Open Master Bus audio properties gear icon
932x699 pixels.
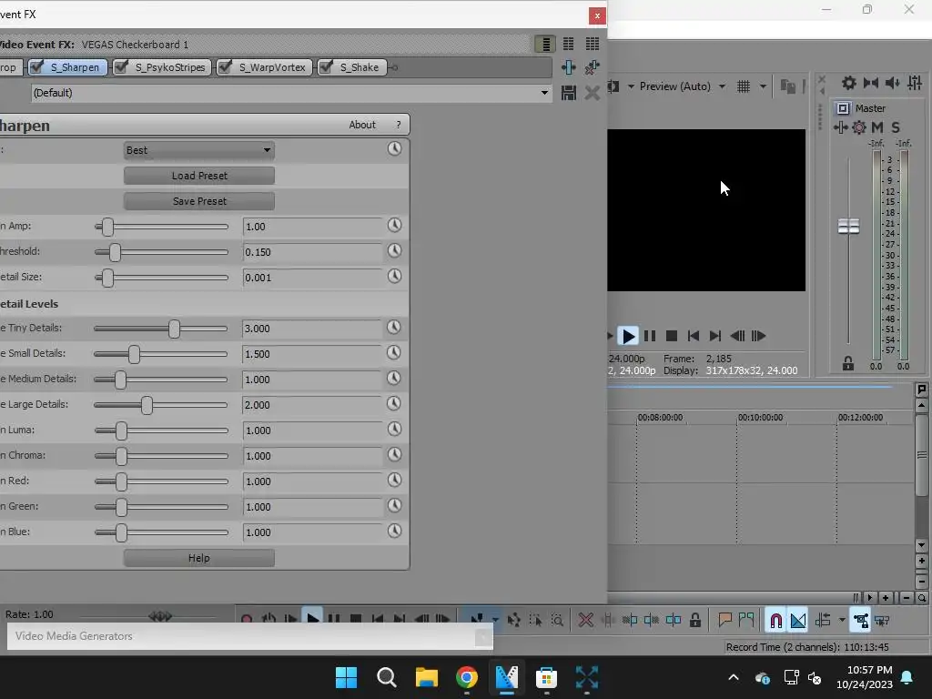click(849, 83)
